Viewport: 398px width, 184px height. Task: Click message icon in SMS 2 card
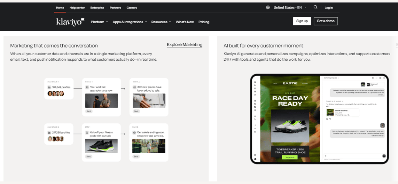tap(135, 132)
